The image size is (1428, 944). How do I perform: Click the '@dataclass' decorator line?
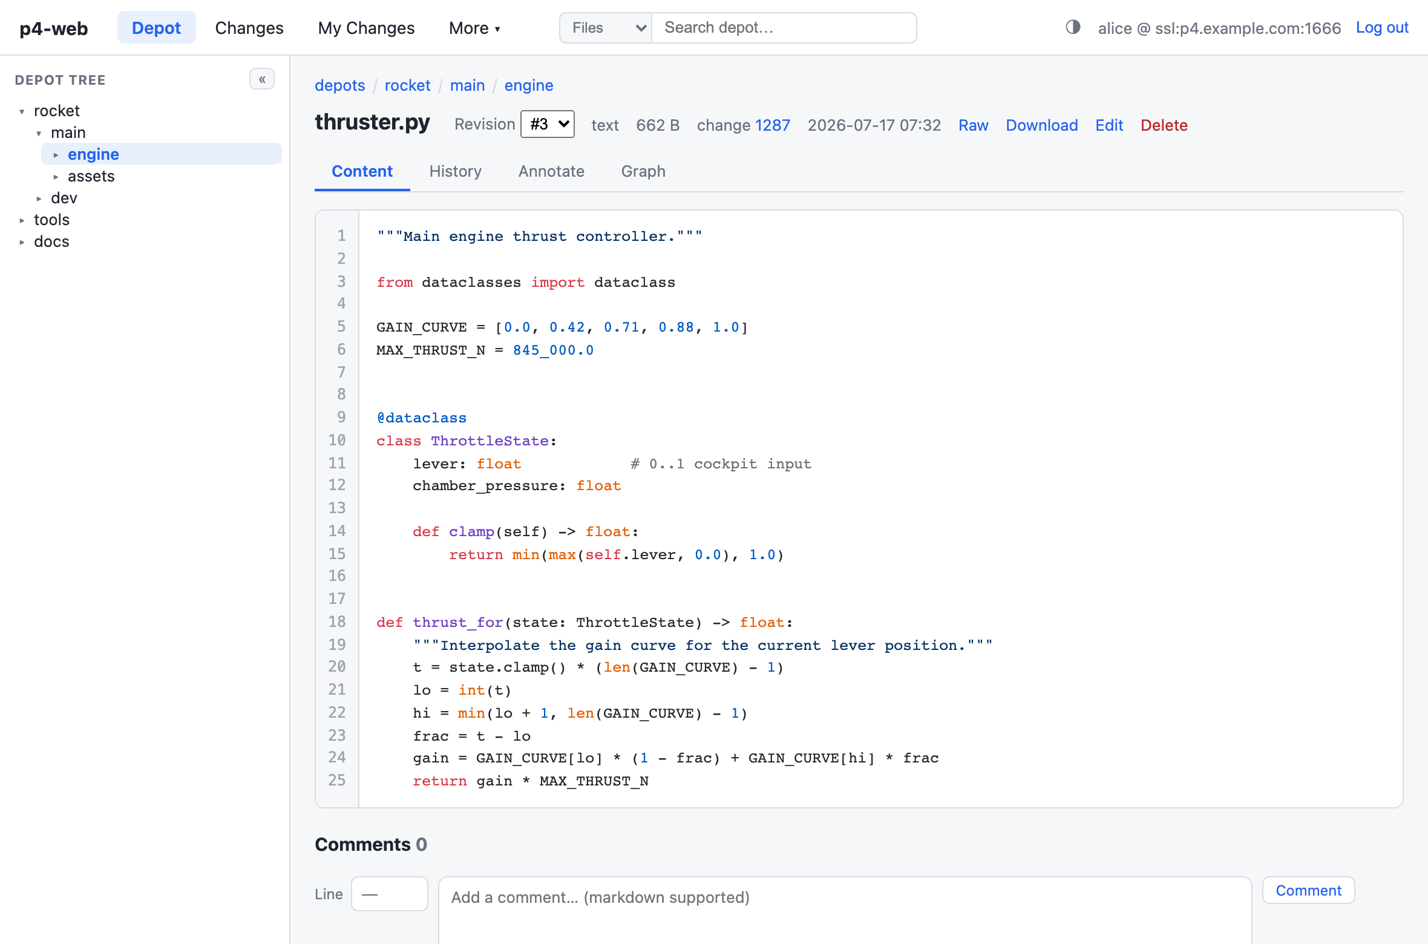(422, 418)
